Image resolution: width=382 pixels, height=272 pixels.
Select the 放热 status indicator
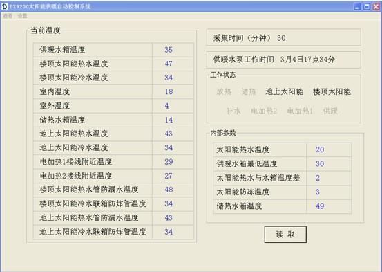pyautogui.click(x=224, y=91)
